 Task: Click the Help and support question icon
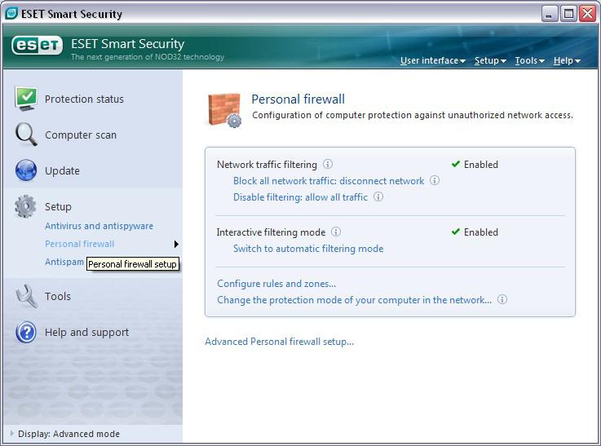(26, 332)
